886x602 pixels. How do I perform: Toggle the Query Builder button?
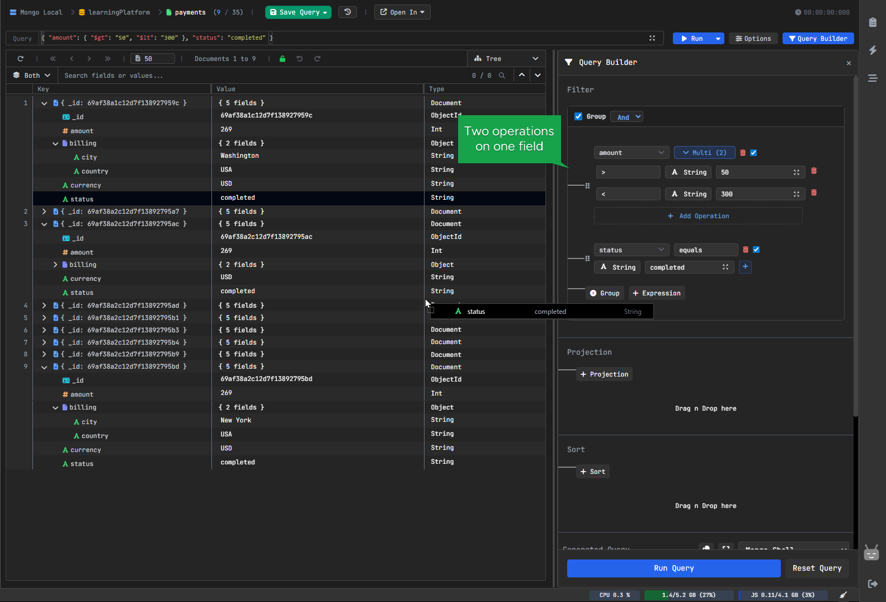click(818, 39)
